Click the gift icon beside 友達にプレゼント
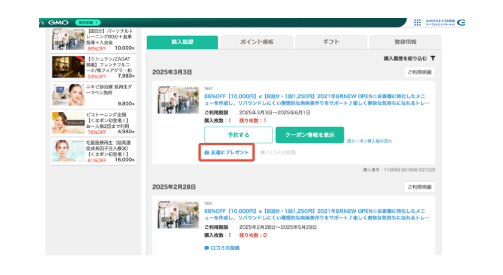503x275 pixels. [x=207, y=152]
